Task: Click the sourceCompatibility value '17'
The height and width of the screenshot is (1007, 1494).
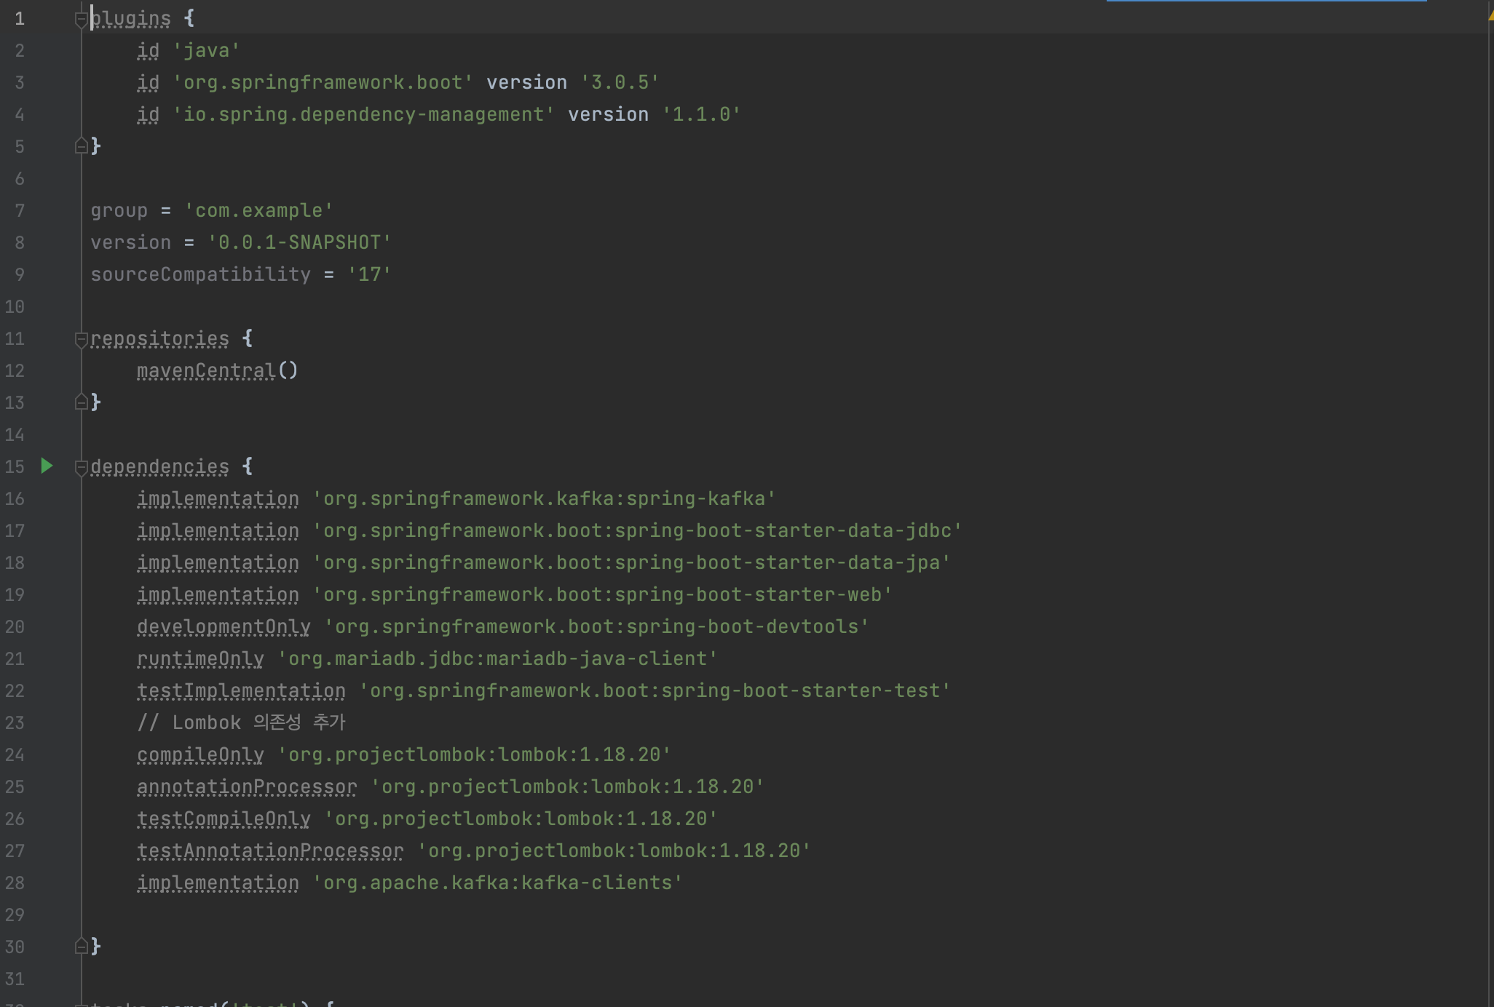Action: pos(369,274)
